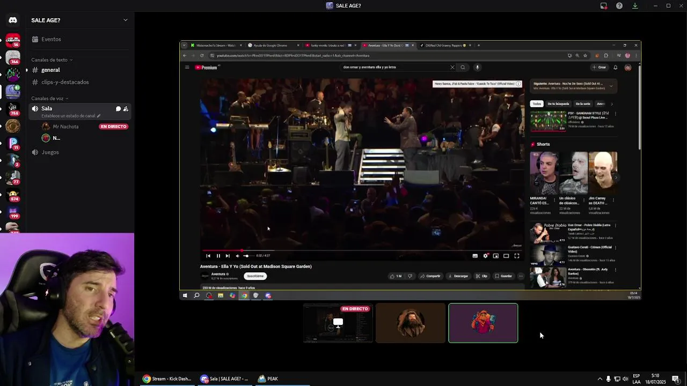This screenshot has height=386, width=687.
Task: Open Discord inbox icon in title bar
Action: [x=603, y=6]
